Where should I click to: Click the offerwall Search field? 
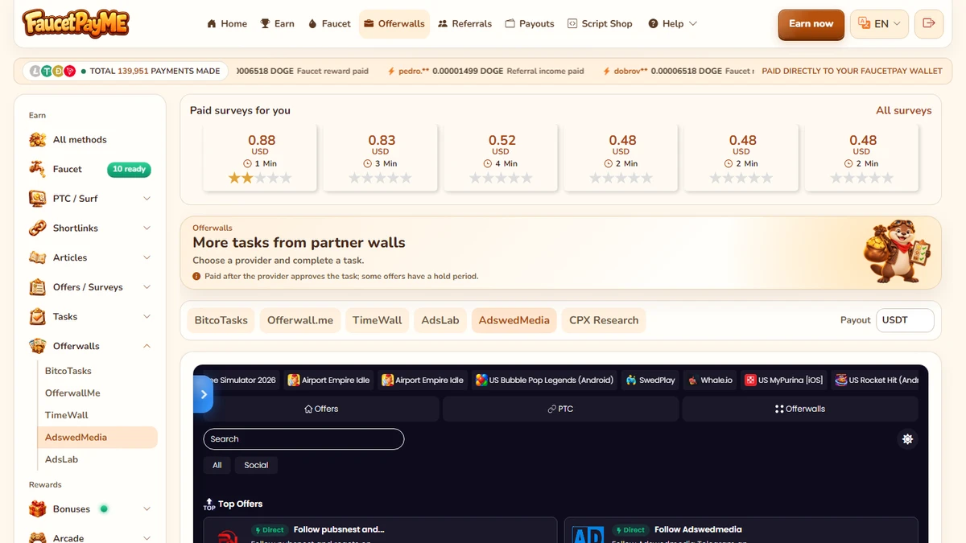click(x=303, y=439)
